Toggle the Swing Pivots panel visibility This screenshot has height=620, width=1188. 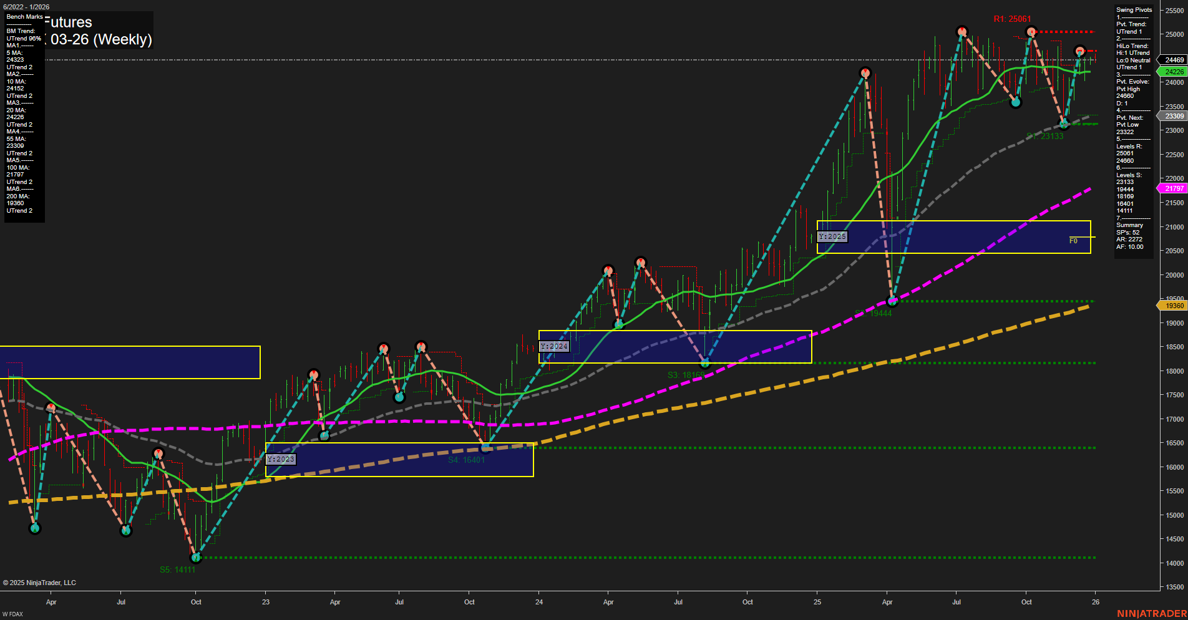pyautogui.click(x=1134, y=9)
